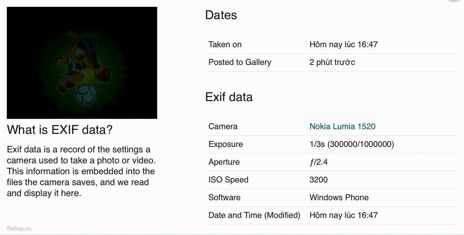The width and height of the screenshot is (464, 235).
Task: Click the modified date value at the bottom
Action: coord(343,215)
